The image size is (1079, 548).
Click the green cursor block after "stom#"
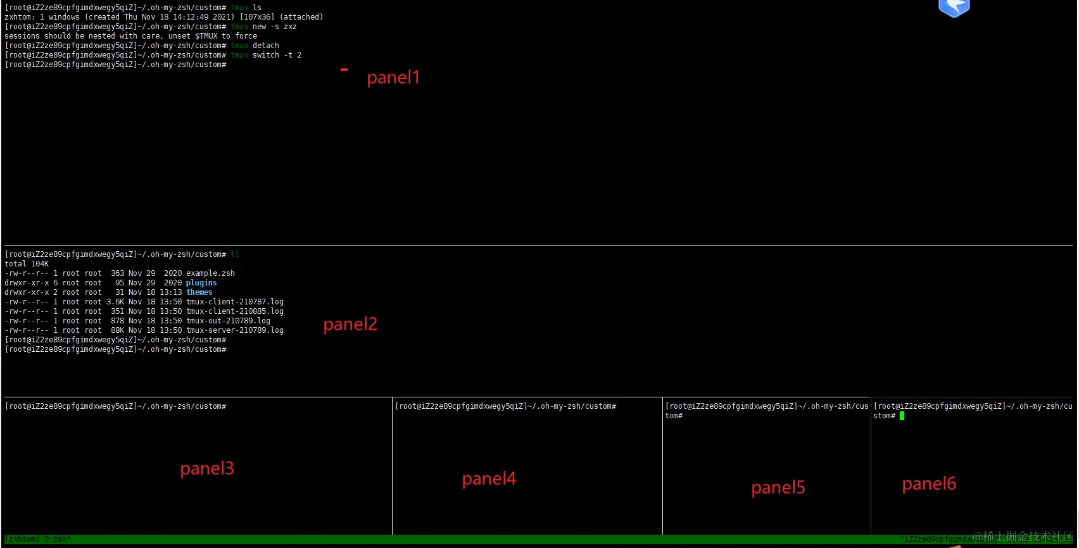pos(902,416)
